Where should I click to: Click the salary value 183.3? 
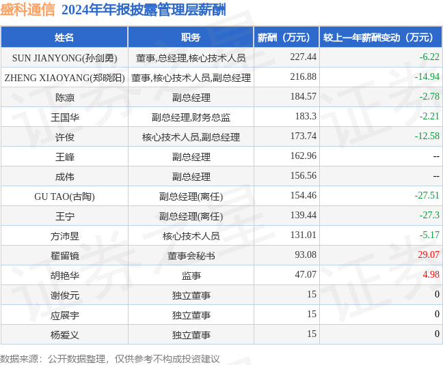coord(306,116)
